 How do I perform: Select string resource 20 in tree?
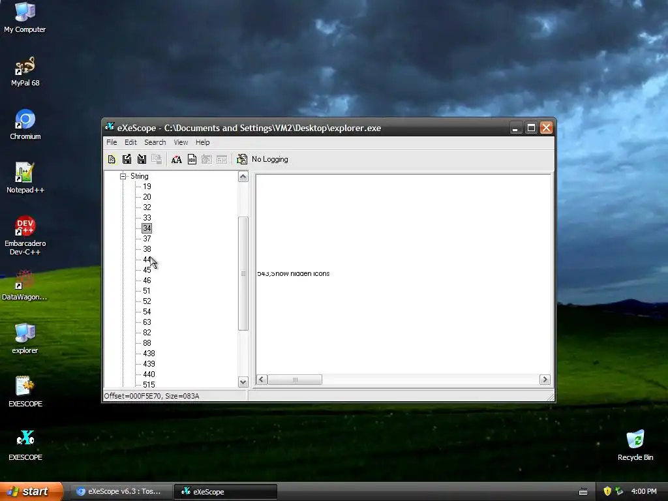(x=147, y=197)
